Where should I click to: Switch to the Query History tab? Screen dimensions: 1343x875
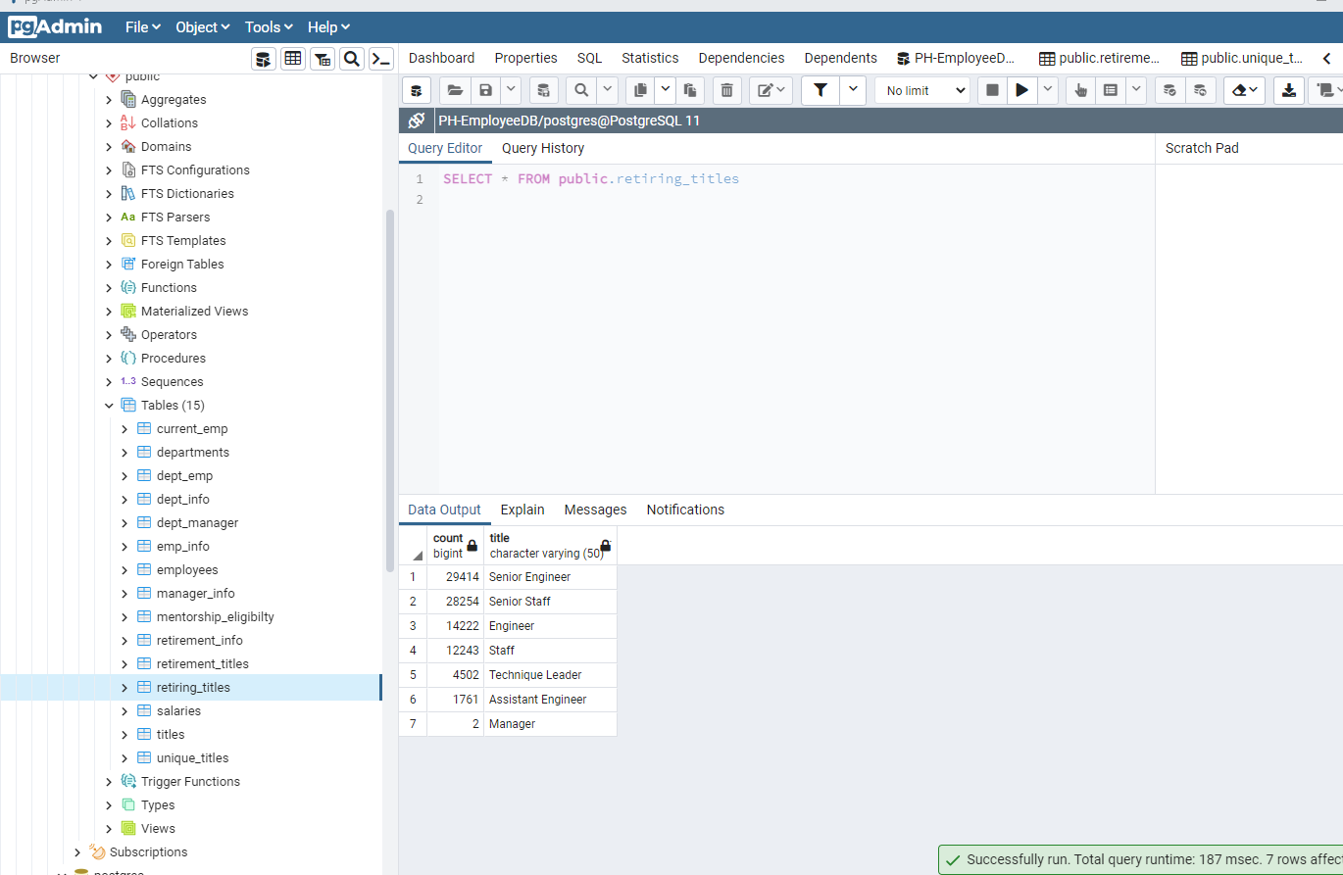point(543,148)
